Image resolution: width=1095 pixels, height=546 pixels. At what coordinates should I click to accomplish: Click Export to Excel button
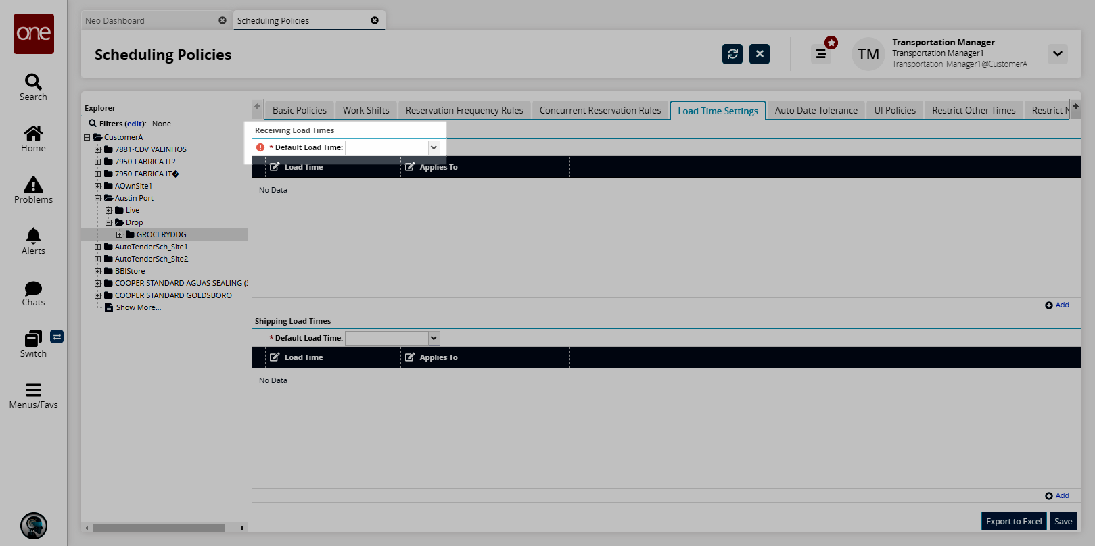1014,521
